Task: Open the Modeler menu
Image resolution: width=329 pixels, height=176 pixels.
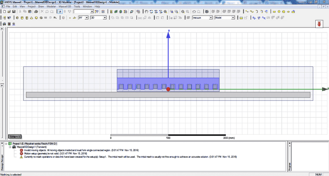Action: point(51,7)
